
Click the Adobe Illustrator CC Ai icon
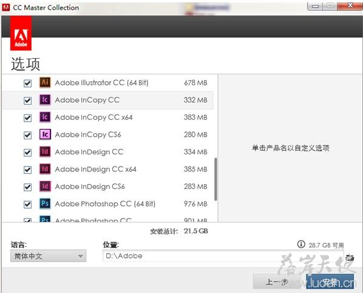45,82
